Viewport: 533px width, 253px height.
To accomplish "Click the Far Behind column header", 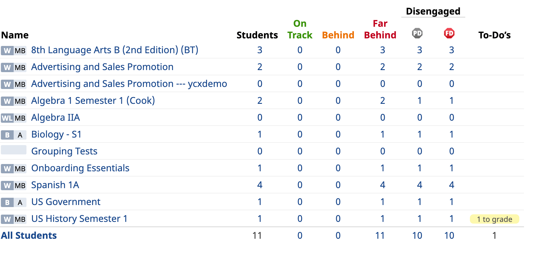I will pyautogui.click(x=380, y=29).
